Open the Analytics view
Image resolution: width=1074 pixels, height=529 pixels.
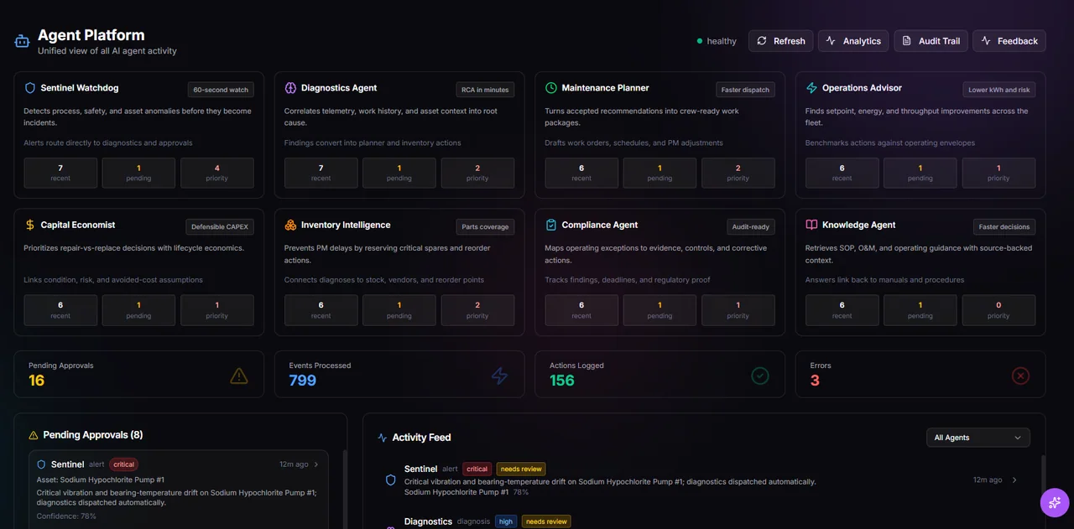click(x=853, y=41)
